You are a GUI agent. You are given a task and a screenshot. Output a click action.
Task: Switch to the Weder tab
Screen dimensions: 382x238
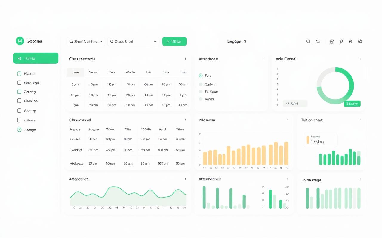click(130, 72)
